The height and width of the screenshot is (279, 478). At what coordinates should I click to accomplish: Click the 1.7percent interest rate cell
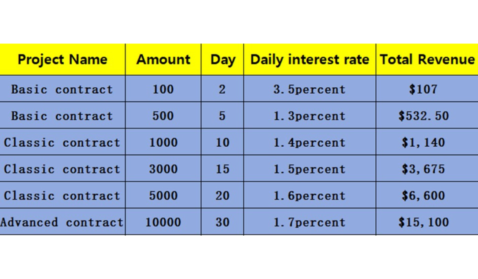(310, 222)
